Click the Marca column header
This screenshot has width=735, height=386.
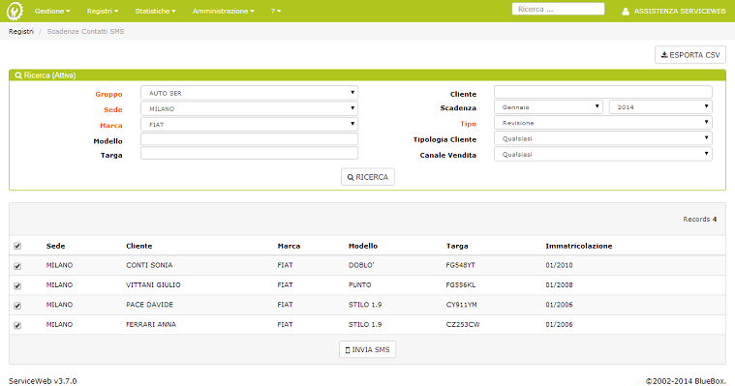point(289,246)
